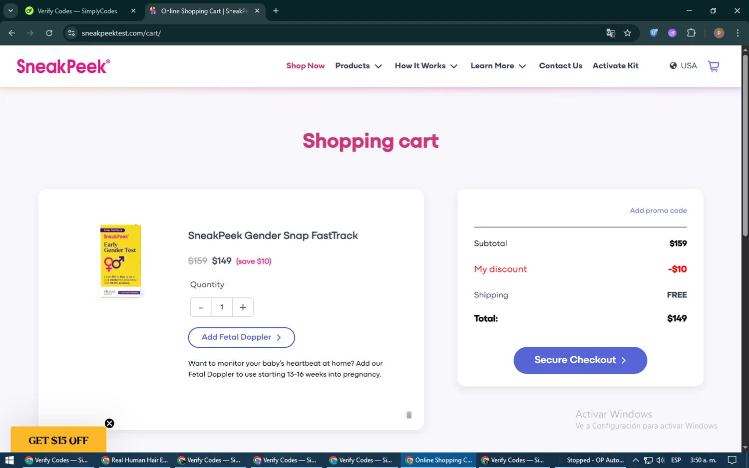Show hidden system tray icons
The width and height of the screenshot is (749, 468).
[x=636, y=460]
